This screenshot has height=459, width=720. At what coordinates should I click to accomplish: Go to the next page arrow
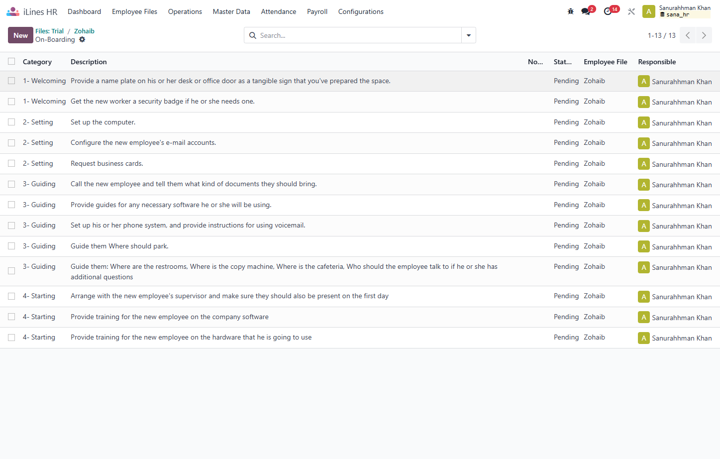704,35
